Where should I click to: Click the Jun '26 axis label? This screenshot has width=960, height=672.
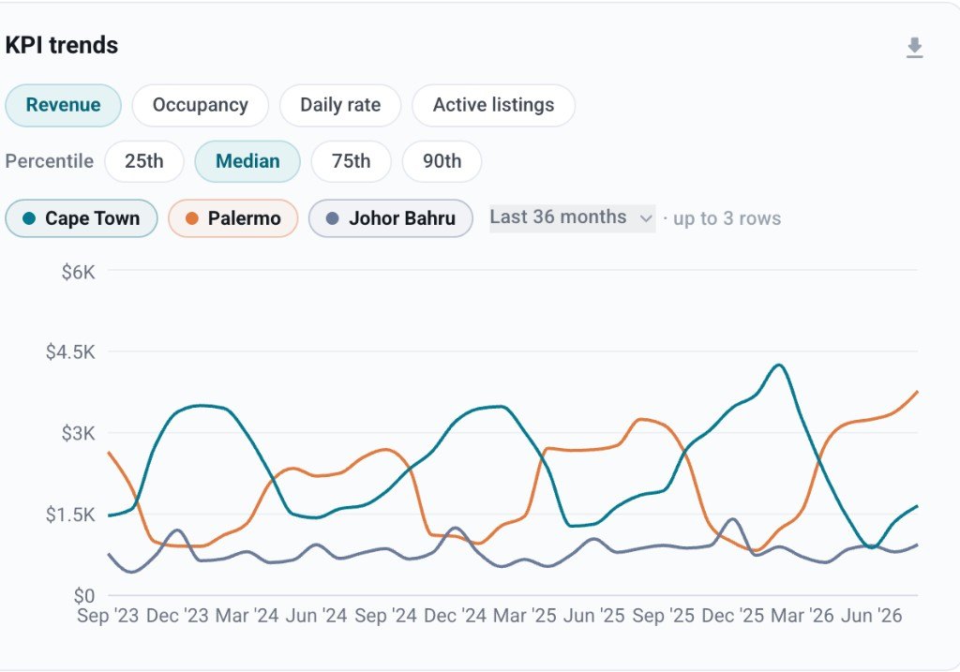(871, 616)
